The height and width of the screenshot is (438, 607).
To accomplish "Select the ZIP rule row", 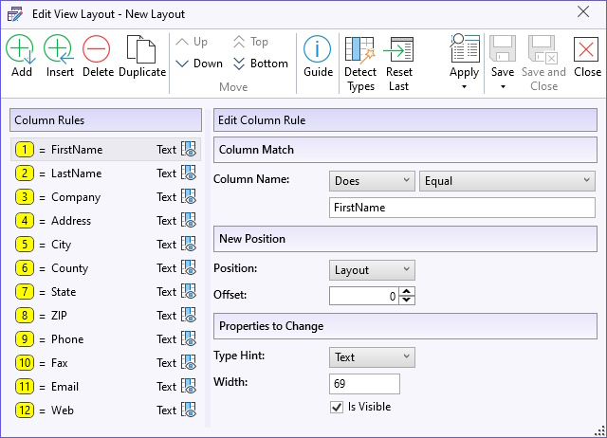I will [105, 316].
